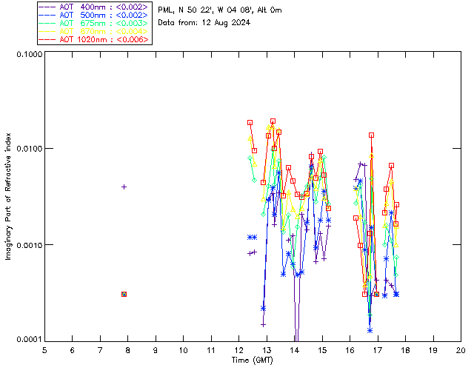Click the 0.1000 y-axis tick label
Screen dimensions: 474x379
(28, 55)
